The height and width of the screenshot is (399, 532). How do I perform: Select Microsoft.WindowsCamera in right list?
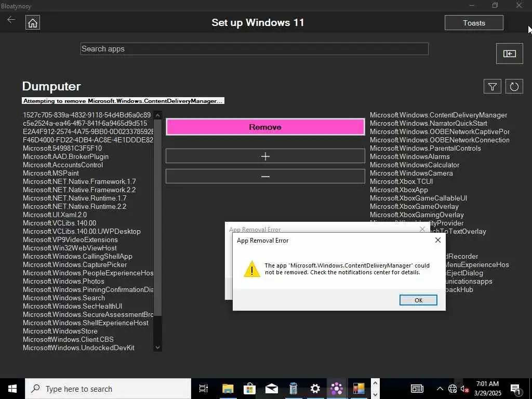pyautogui.click(x=411, y=173)
